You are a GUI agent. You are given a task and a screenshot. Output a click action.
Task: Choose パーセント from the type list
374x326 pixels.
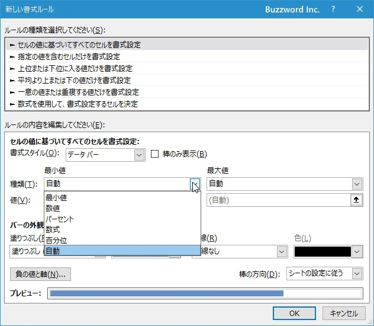[x=122, y=219]
